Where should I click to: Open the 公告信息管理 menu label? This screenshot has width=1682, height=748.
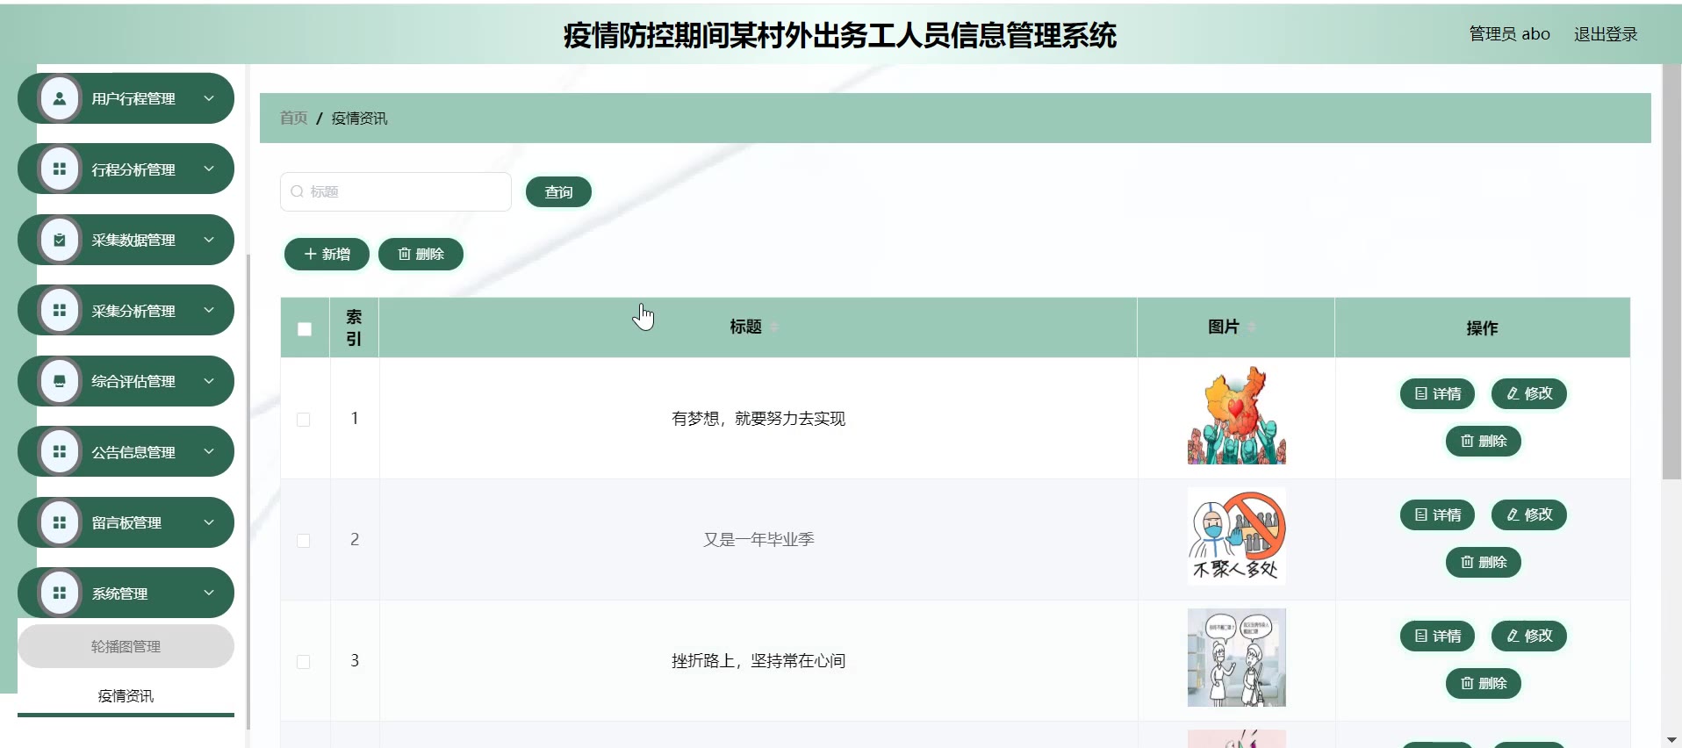click(x=133, y=453)
